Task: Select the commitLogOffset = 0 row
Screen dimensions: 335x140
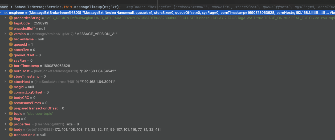Action: tap(167, 92)
